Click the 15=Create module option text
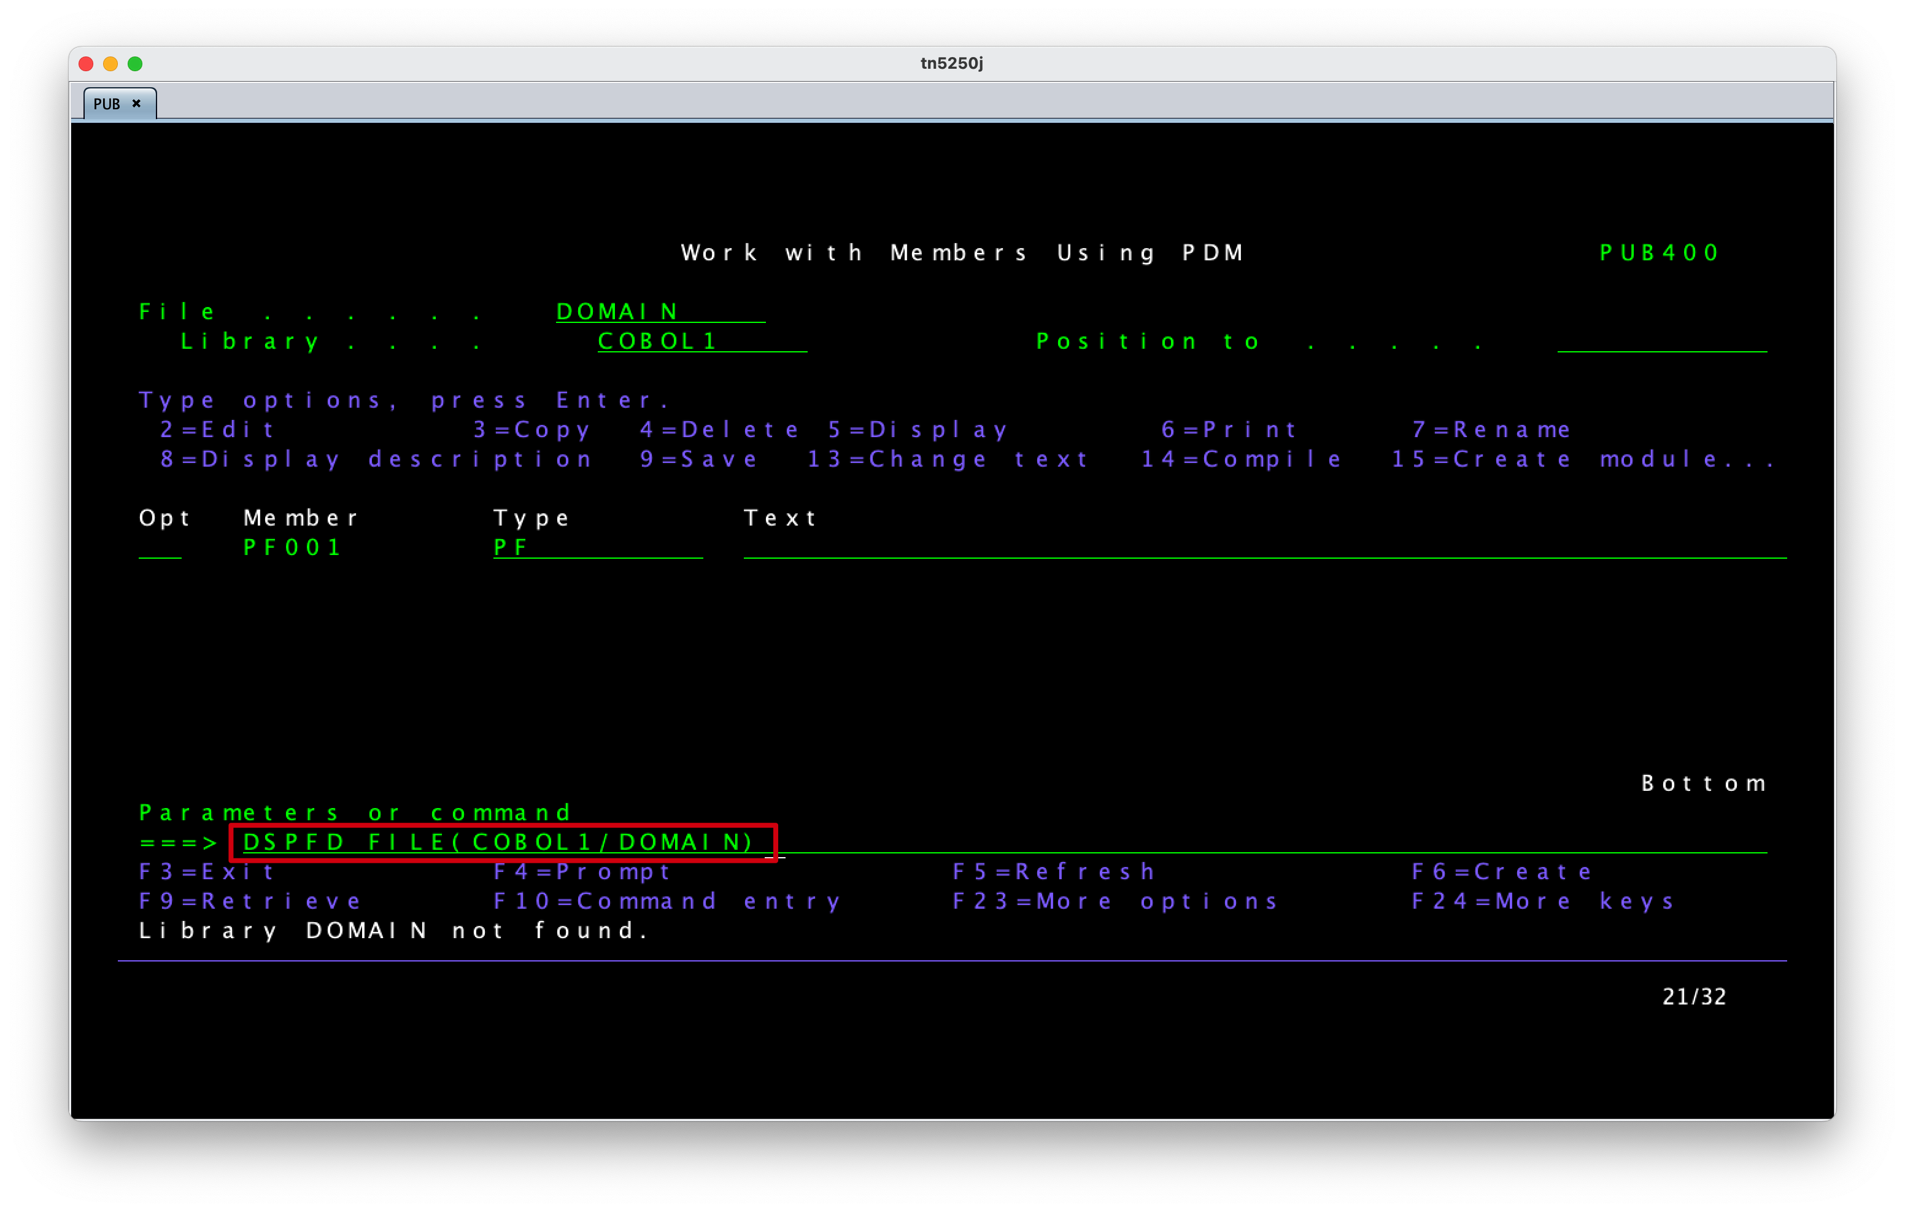The height and width of the screenshot is (1212, 1905). tap(1582, 459)
